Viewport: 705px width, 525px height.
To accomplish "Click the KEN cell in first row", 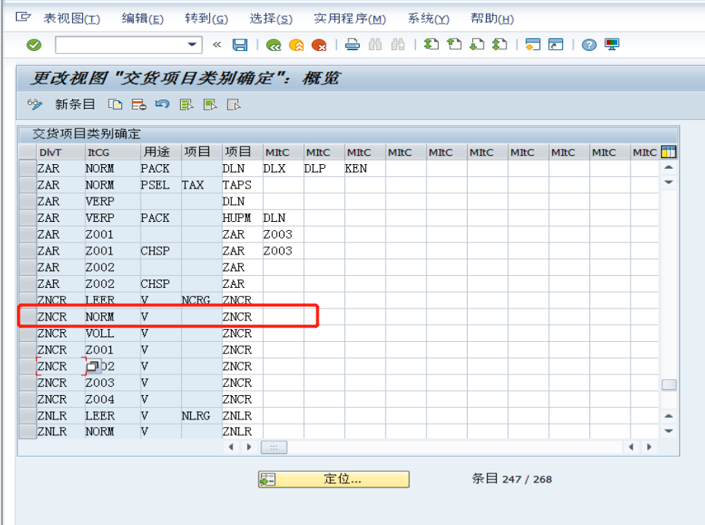I will click(364, 169).
